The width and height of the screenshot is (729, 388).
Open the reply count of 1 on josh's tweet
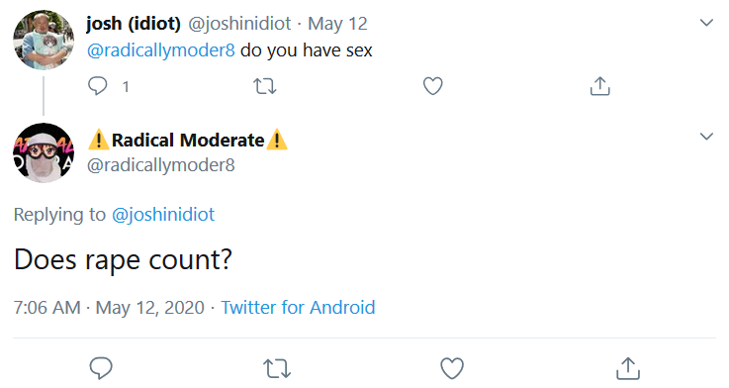[126, 86]
